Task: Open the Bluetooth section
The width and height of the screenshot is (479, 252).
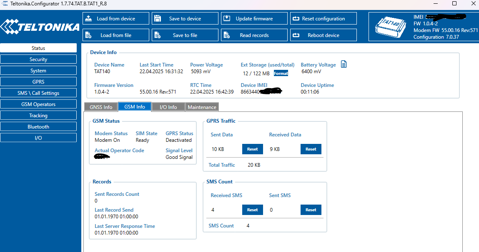Action: (38, 126)
